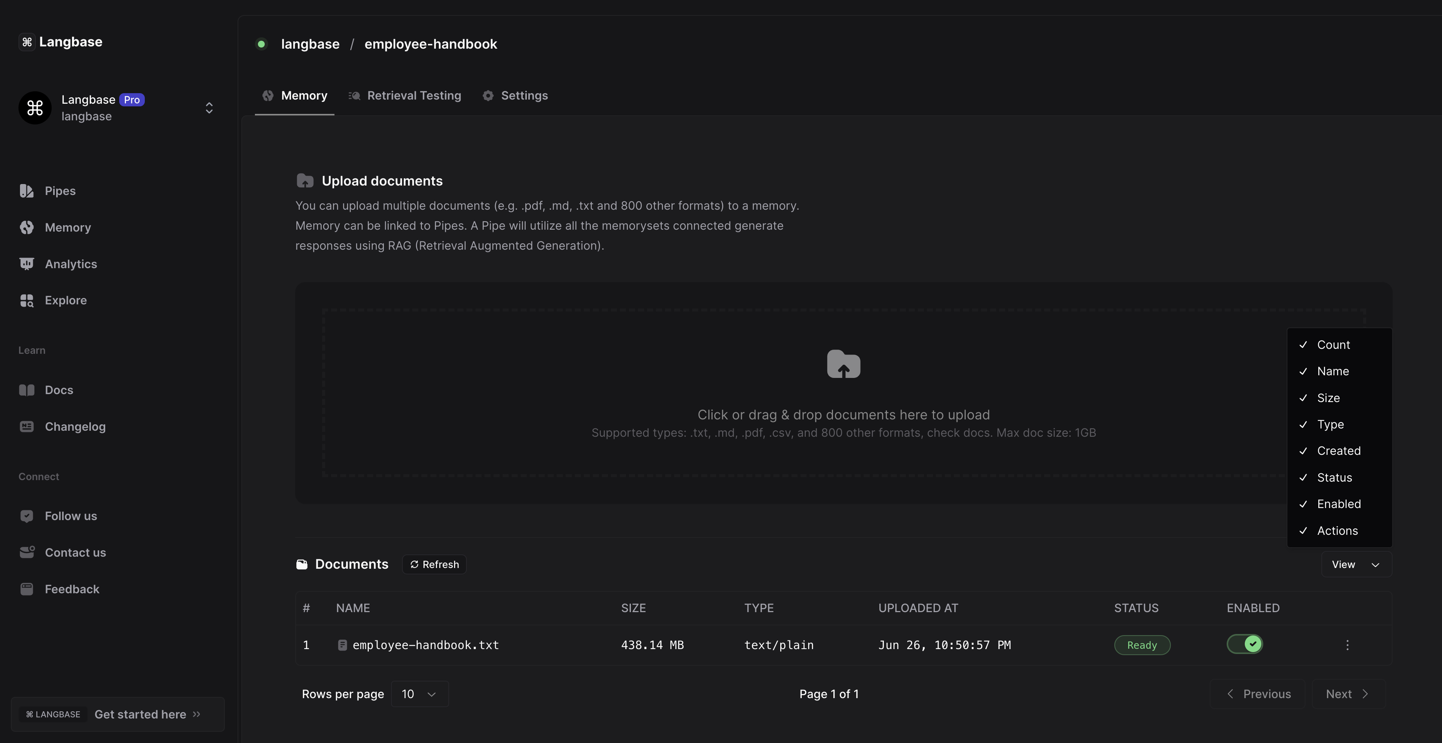This screenshot has height=743, width=1442.
Task: Click the Analytics sidebar icon
Action: (x=26, y=264)
